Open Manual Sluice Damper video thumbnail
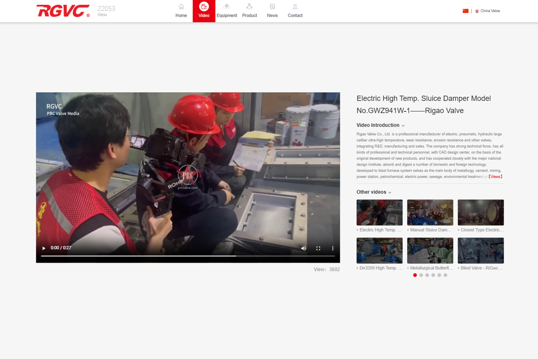The width and height of the screenshot is (538, 359). [x=430, y=212]
